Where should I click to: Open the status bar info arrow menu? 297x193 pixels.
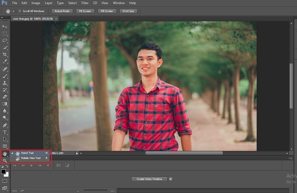[77, 153]
